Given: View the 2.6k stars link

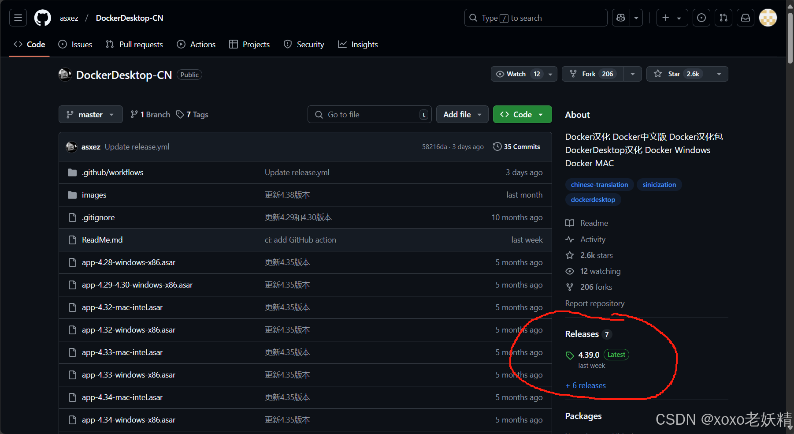Looking at the screenshot, I should (x=589, y=255).
